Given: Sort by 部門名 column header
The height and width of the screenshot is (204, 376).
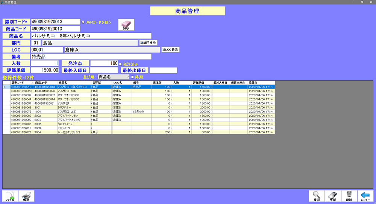Looking at the screenshot, I should (102, 82).
